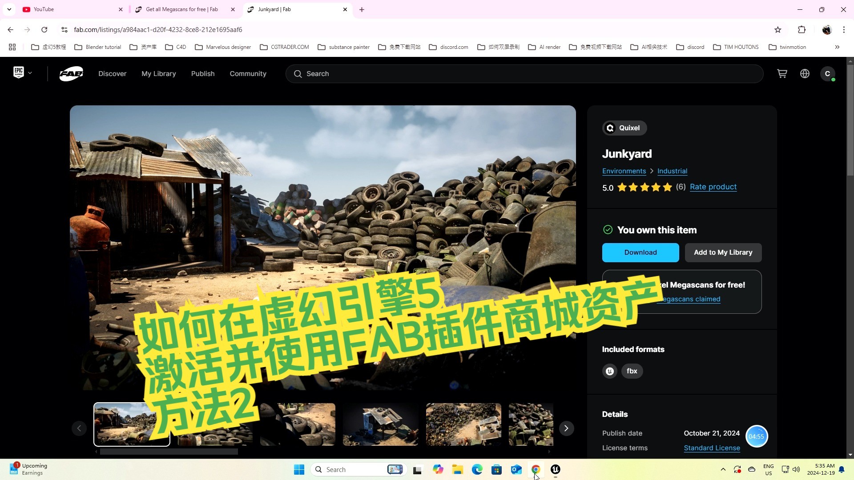Open the Standard License link
854x480 pixels.
(x=711, y=448)
